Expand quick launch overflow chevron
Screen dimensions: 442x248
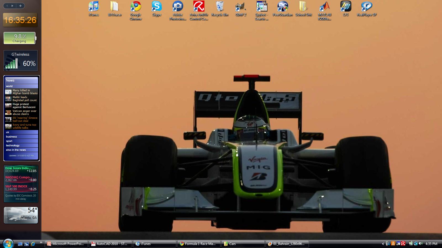[41, 242]
